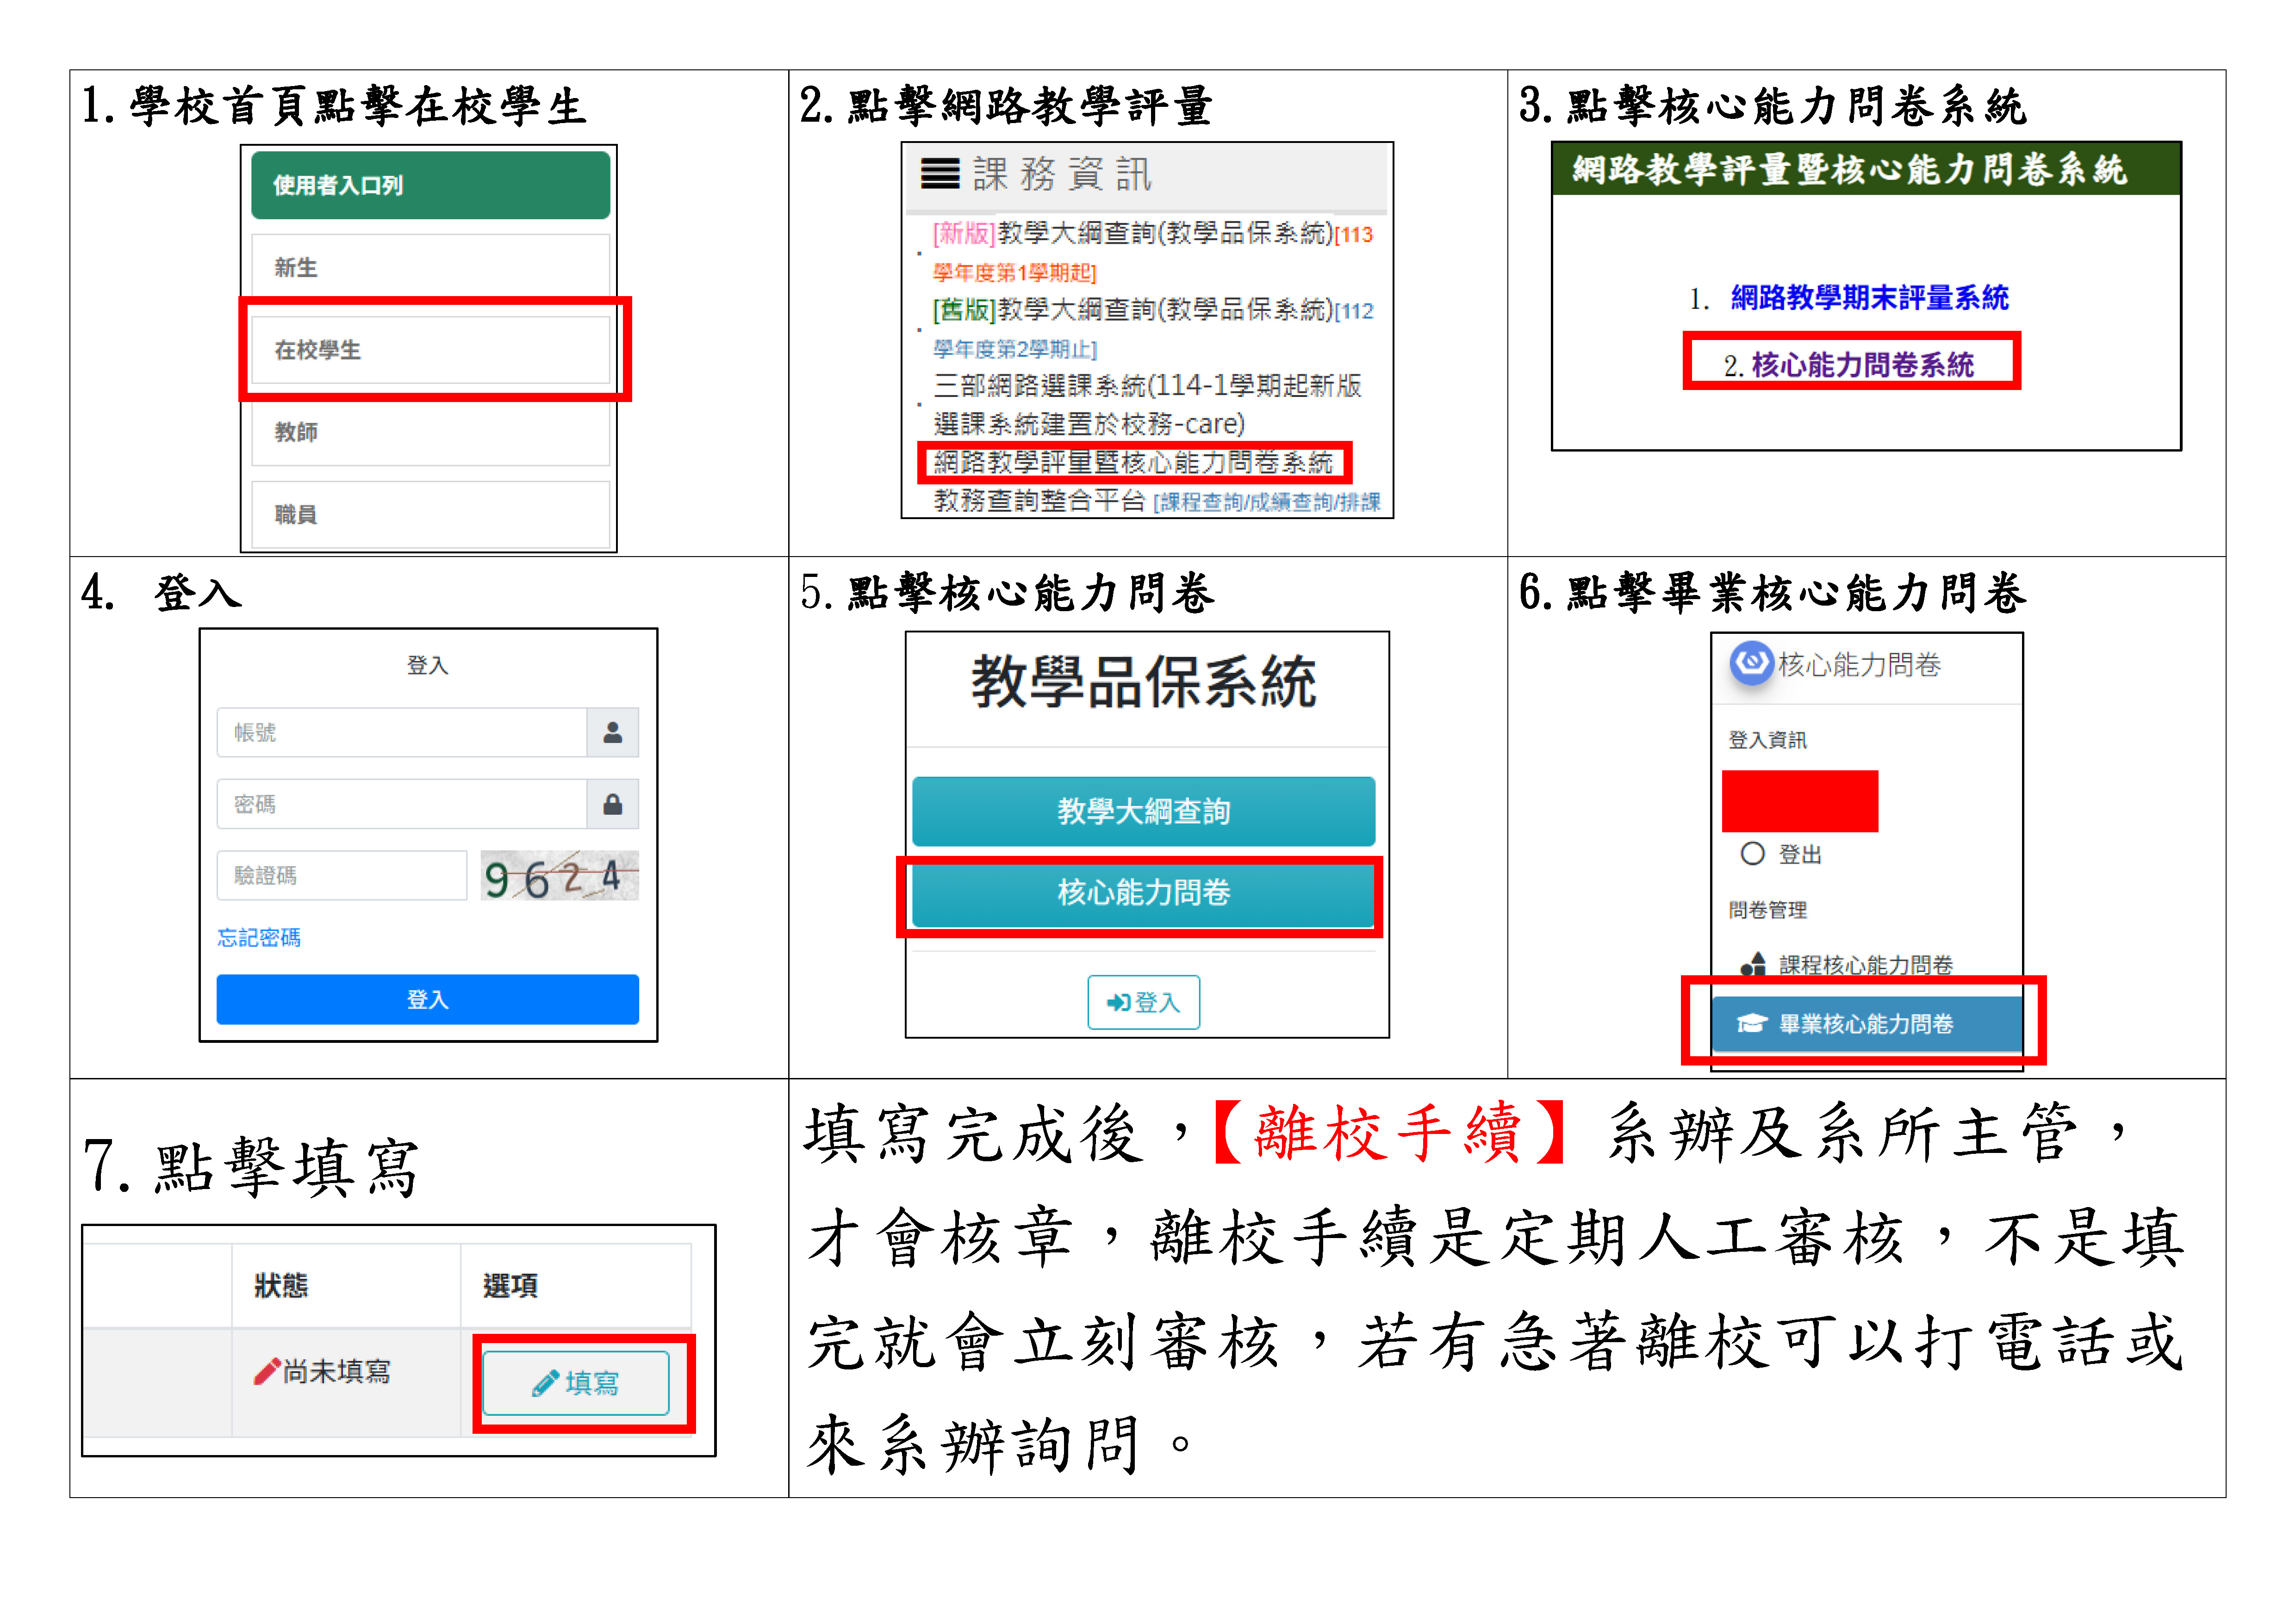Open the 在校學生 entry
This screenshot has height=1623, width=2296.
point(430,350)
